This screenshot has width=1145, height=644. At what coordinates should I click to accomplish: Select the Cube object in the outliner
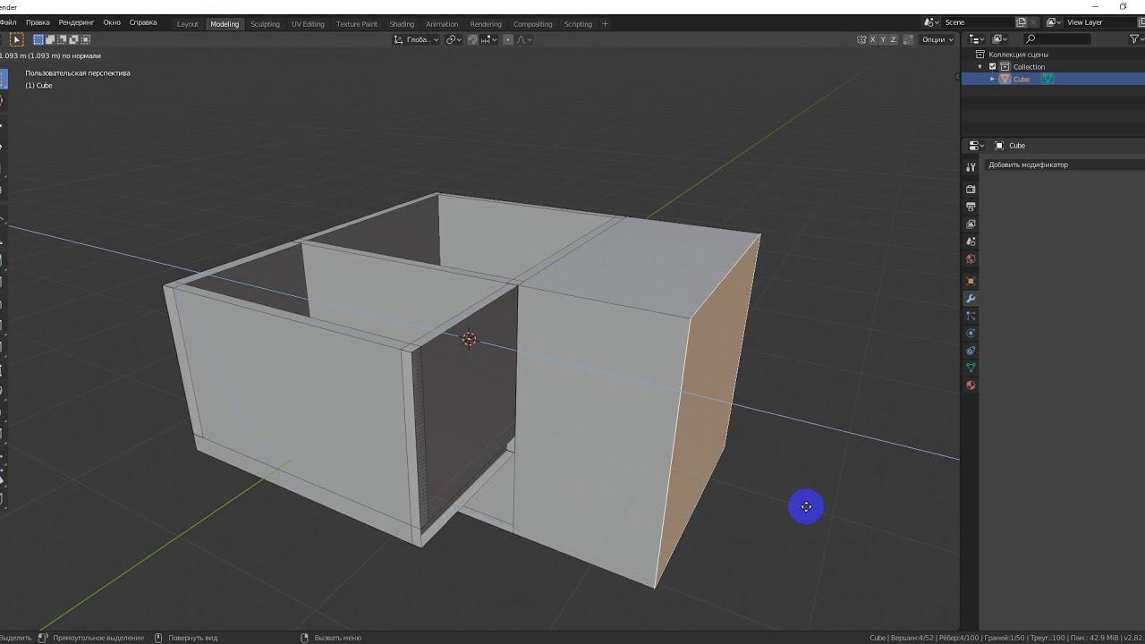1021,80
